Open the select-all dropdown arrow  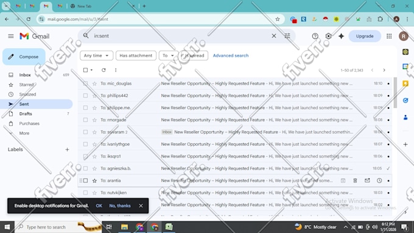(91, 70)
